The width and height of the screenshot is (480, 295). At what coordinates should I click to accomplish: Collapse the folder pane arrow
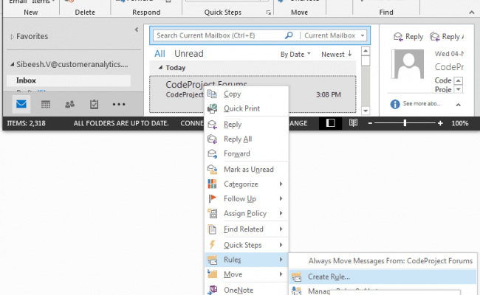(x=137, y=29)
